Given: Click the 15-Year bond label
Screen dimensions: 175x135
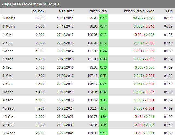Looking at the screenshot, I should click(9, 117).
